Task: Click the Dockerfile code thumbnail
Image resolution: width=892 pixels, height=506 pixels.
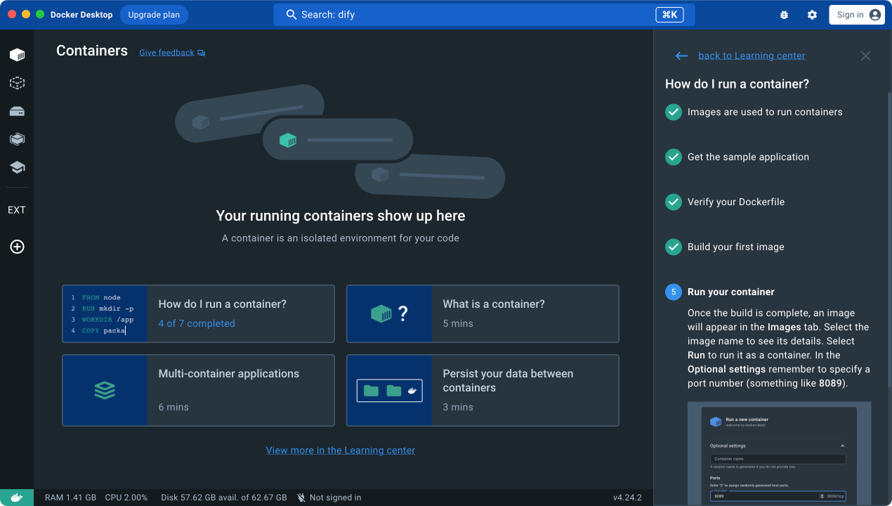Action: click(105, 313)
